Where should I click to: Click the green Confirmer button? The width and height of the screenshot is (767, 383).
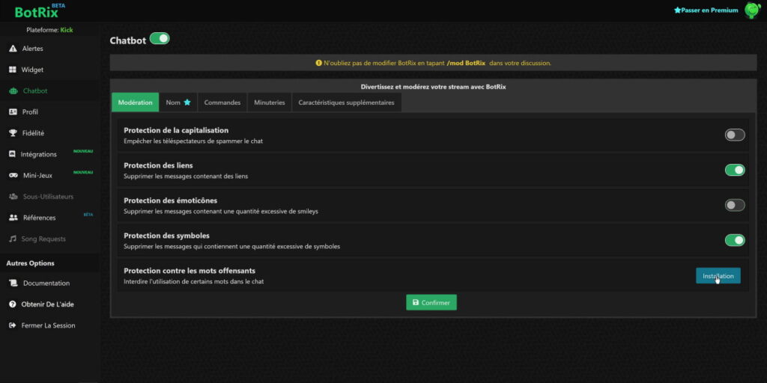[431, 302]
